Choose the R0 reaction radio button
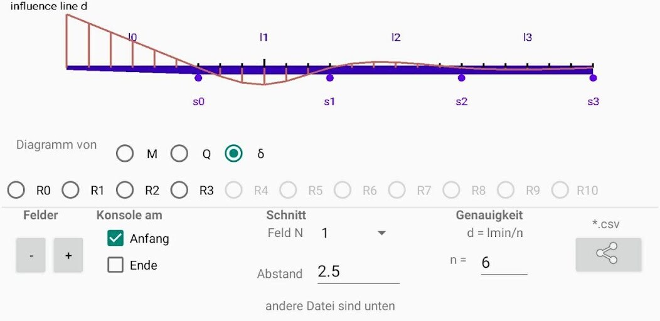The image size is (660, 321). pos(16,190)
